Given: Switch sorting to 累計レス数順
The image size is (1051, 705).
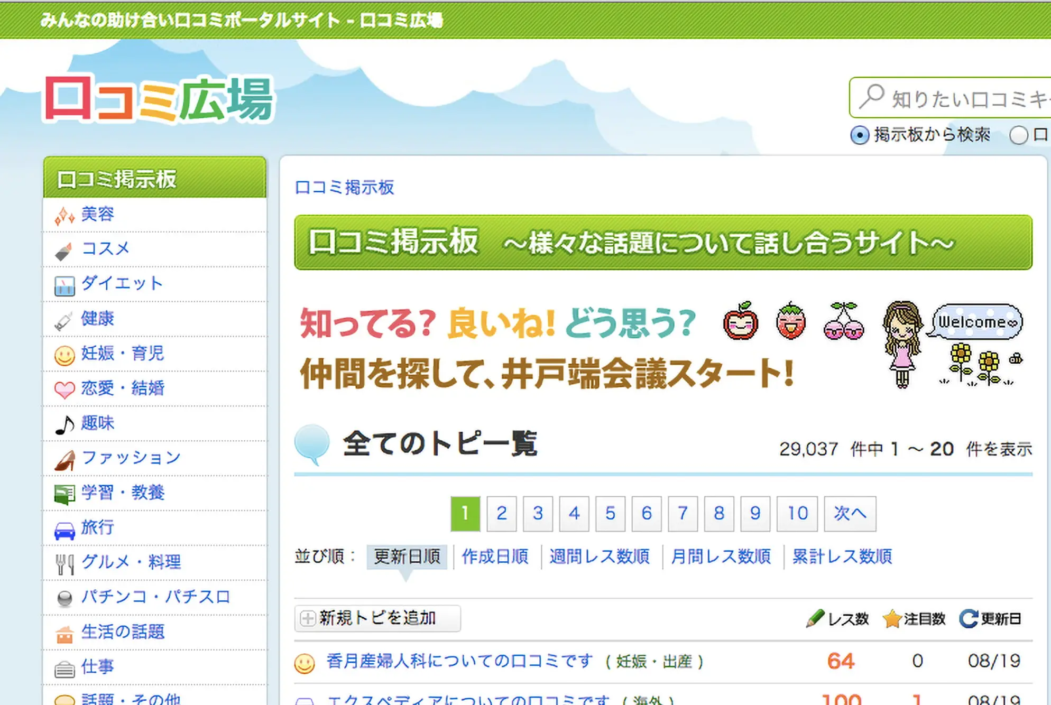Looking at the screenshot, I should point(842,556).
